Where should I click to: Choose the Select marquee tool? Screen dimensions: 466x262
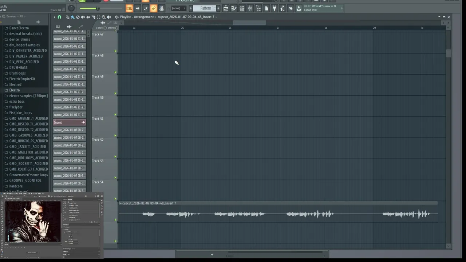pos(98,17)
